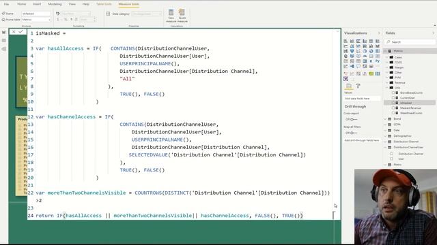This screenshot has height=245, width=437.
Task: Switch to Data view in the left sidebar
Action: coord(3,41)
